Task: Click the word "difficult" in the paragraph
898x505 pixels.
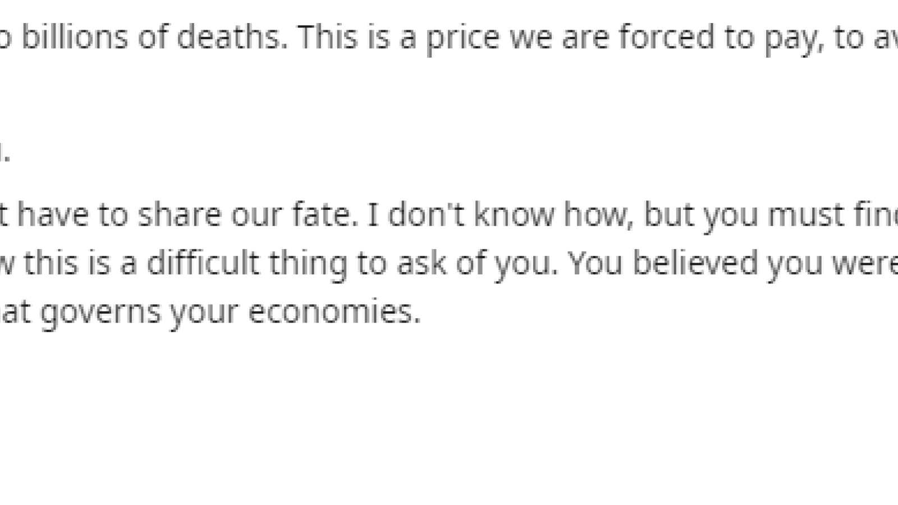Action: click(x=203, y=262)
